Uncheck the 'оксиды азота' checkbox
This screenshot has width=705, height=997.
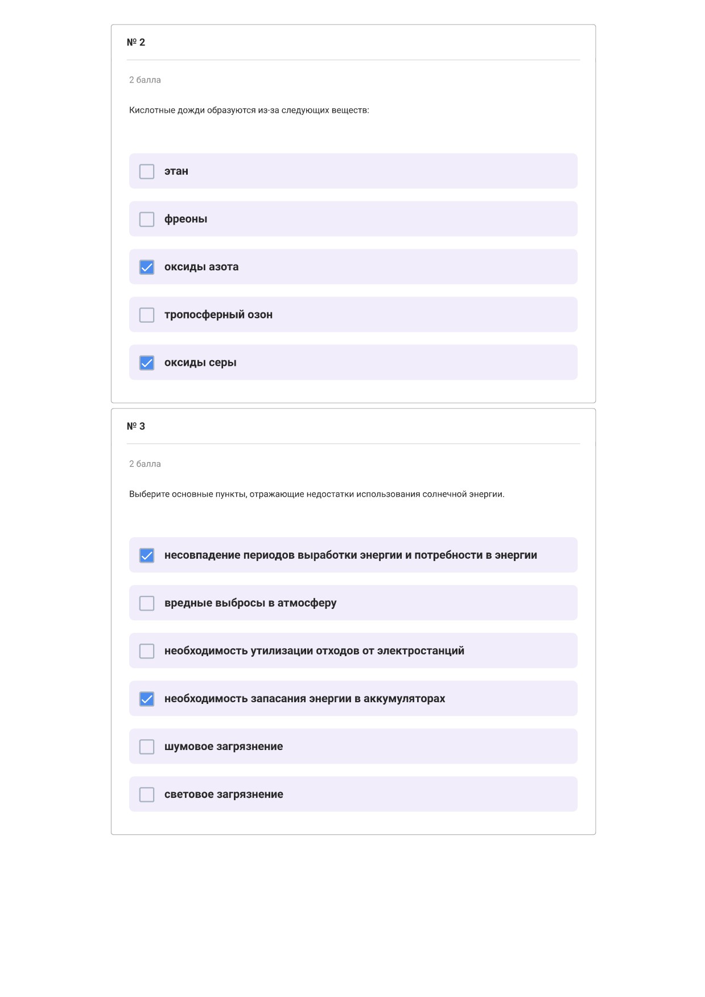coord(147,267)
